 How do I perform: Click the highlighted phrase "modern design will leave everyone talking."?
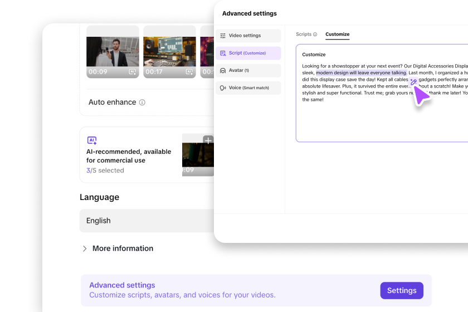(362, 73)
